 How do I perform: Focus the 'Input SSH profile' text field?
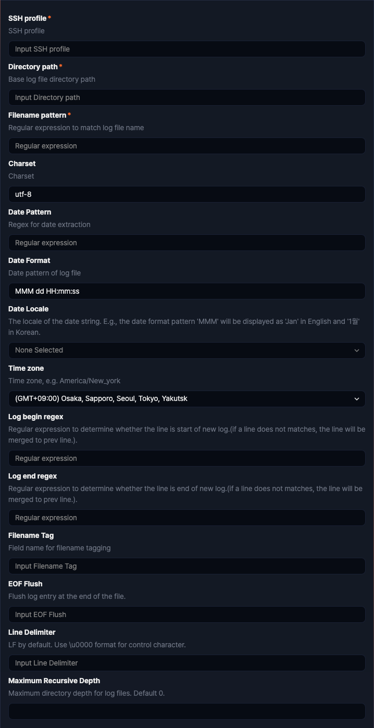pos(186,49)
